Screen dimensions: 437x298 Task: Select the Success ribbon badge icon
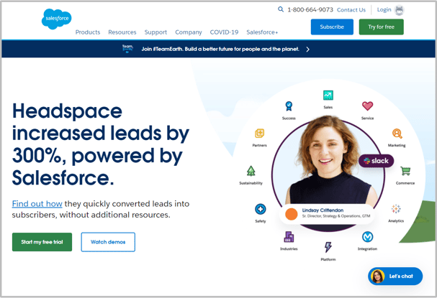coord(289,106)
